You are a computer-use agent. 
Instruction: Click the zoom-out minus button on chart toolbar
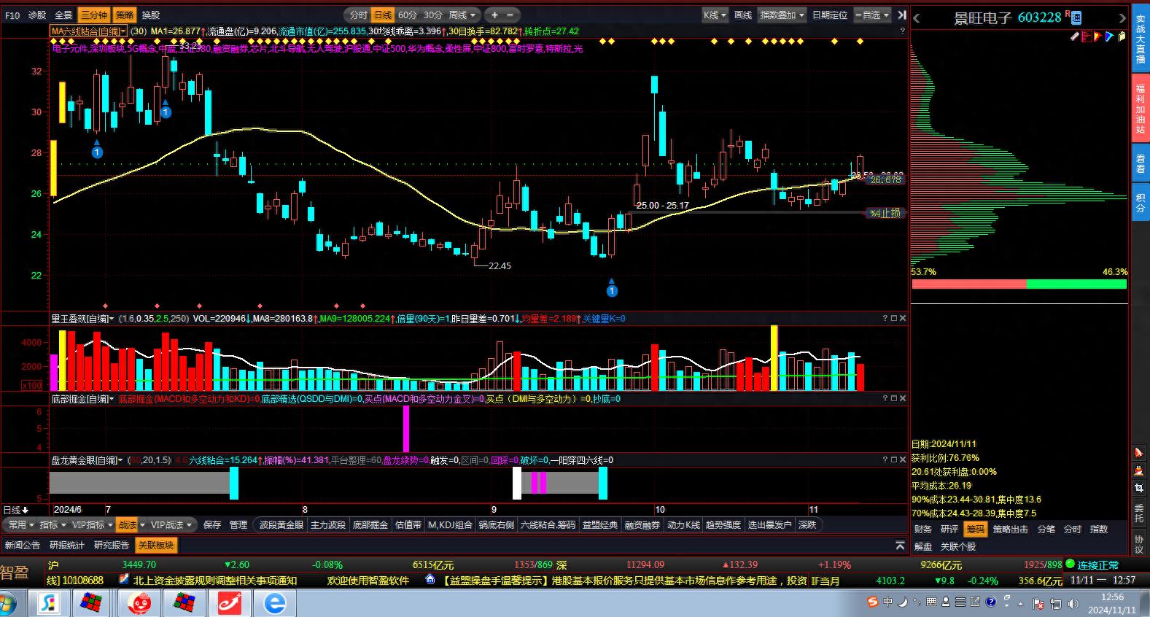pos(510,15)
